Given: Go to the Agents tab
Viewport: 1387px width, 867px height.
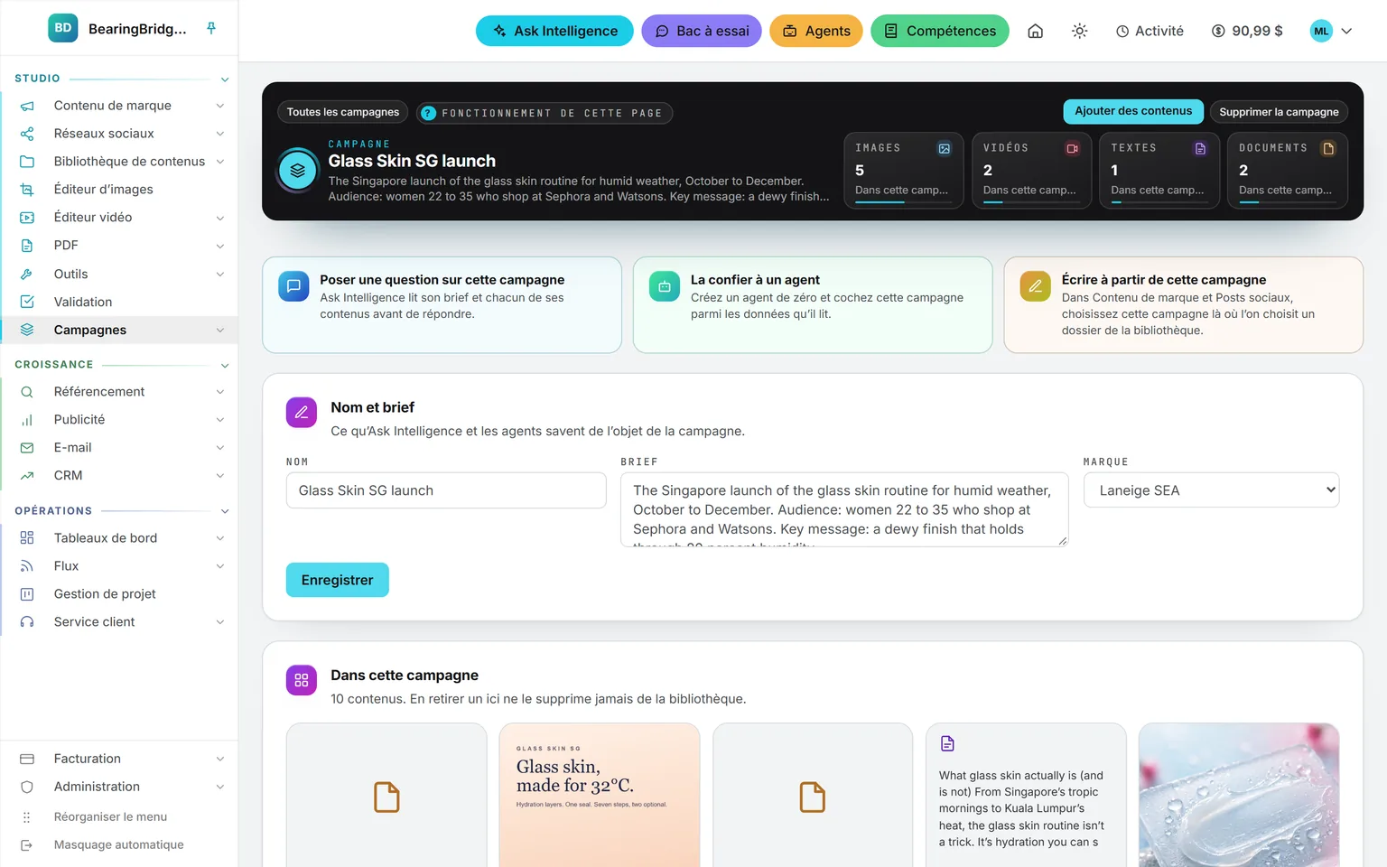Looking at the screenshot, I should tap(816, 31).
